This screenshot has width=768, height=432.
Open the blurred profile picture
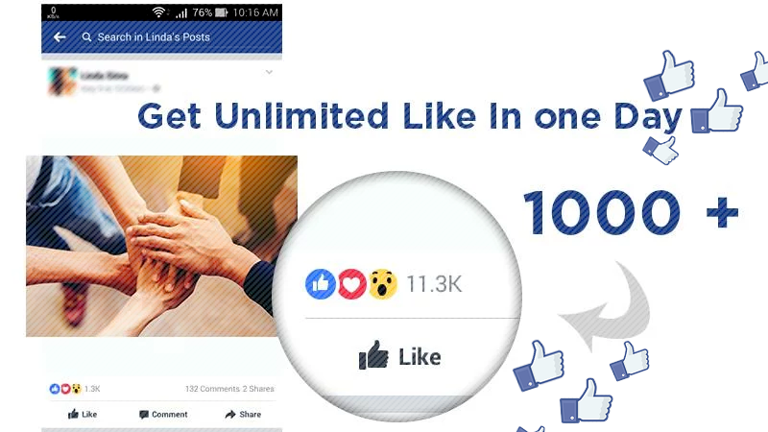[x=62, y=81]
